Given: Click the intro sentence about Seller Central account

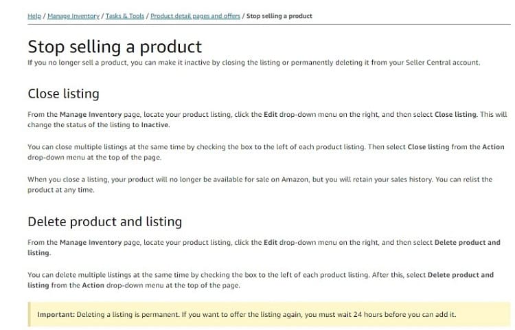Looking at the screenshot, I should [254, 63].
